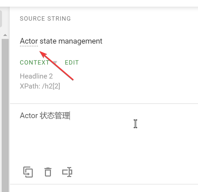Viewport: 198px width, 192px height.
Task: Click the grey vertical scrollbar thumb
Action: point(5,115)
